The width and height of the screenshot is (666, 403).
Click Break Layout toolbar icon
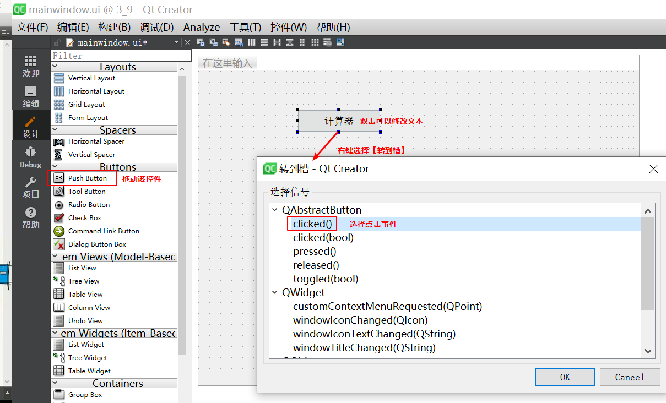tap(327, 42)
